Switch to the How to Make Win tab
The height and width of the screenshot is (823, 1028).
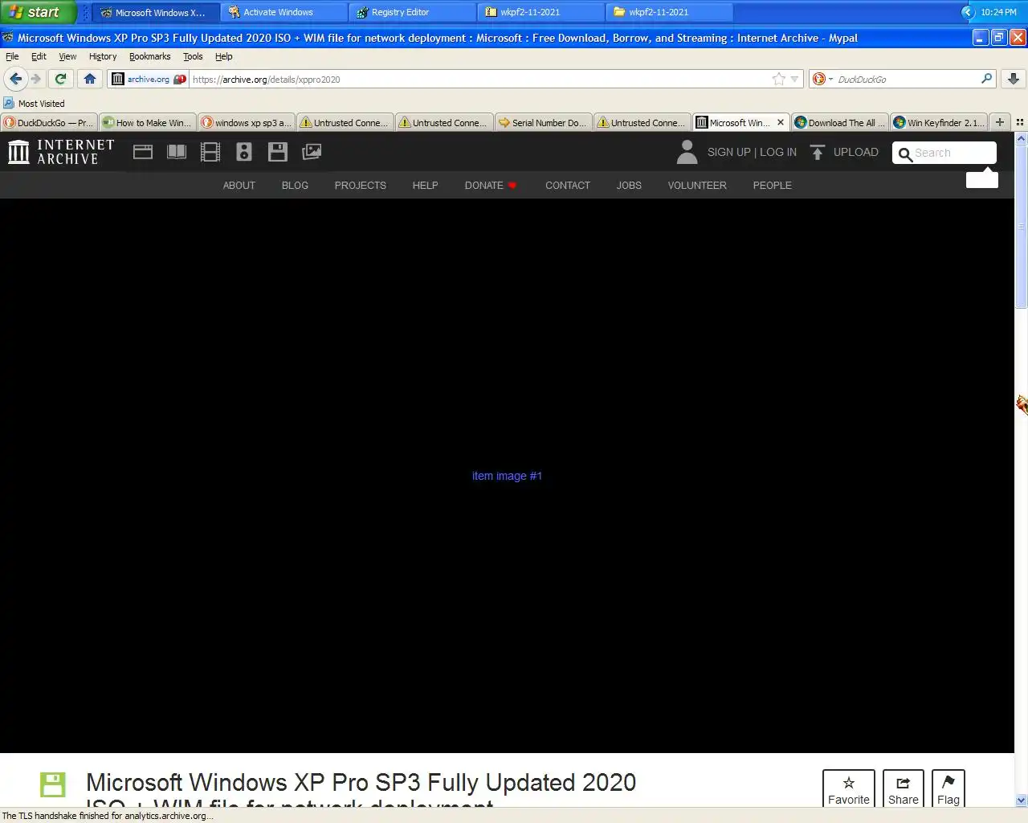[148, 122]
